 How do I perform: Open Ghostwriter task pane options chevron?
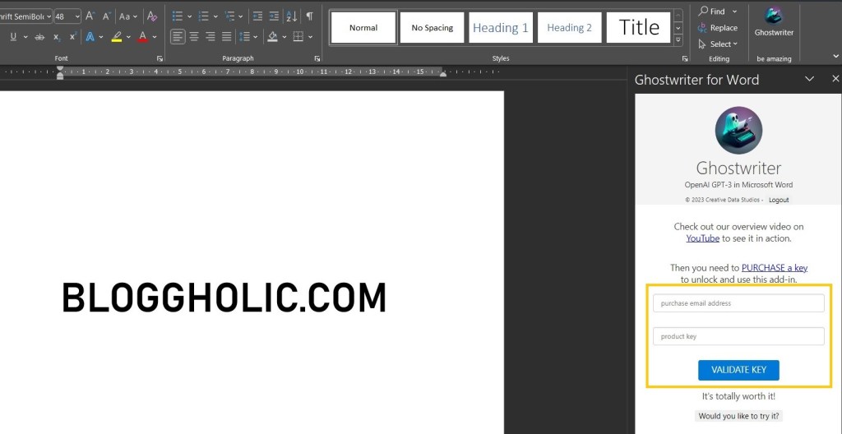809,79
